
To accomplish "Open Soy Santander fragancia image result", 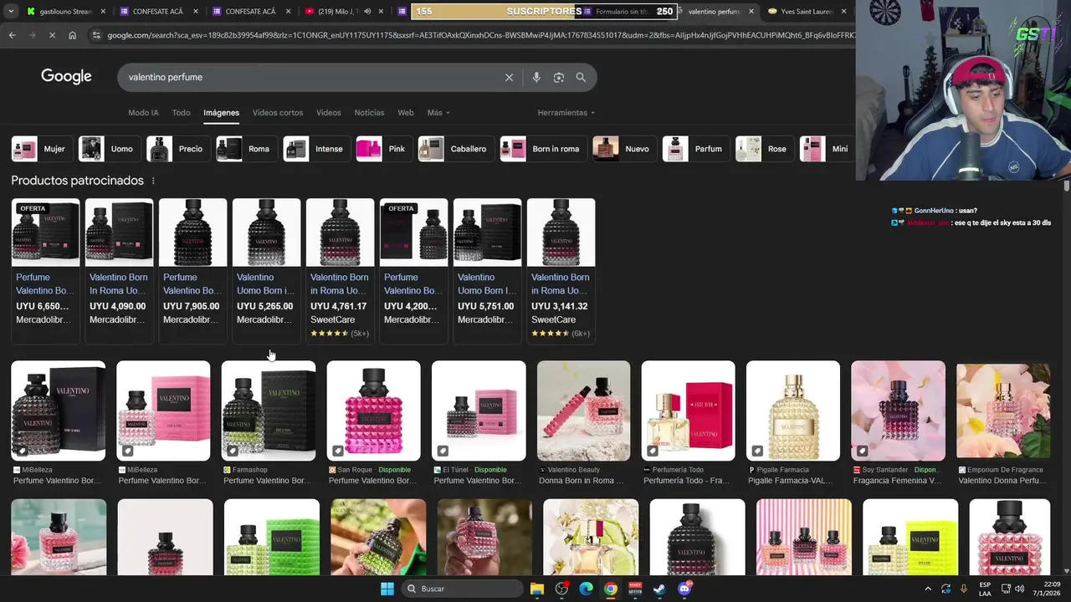I will 898,411.
